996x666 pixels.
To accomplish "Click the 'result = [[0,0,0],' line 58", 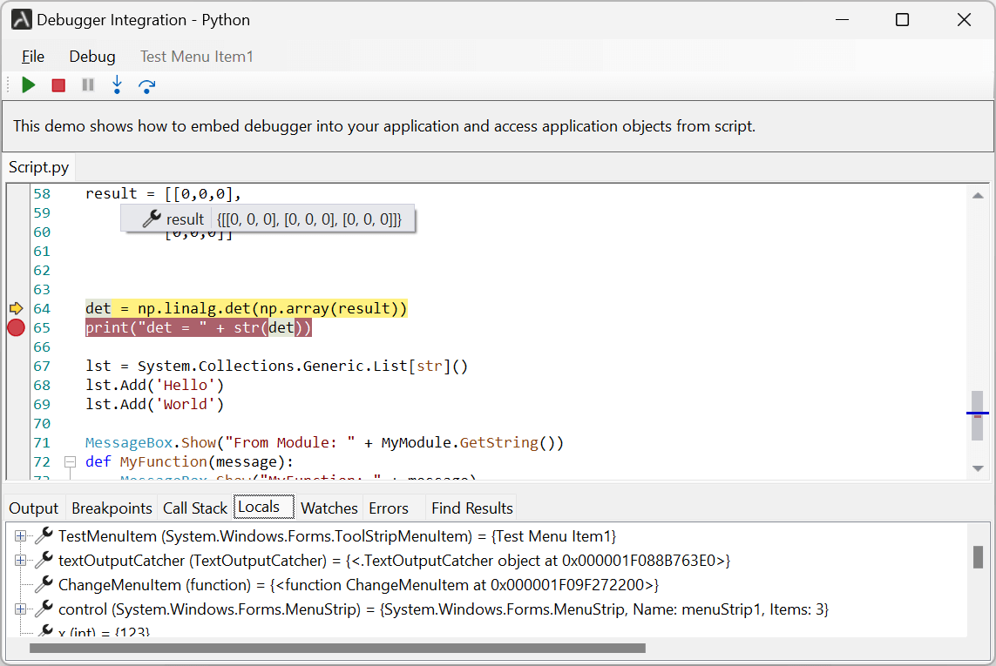I will [163, 193].
